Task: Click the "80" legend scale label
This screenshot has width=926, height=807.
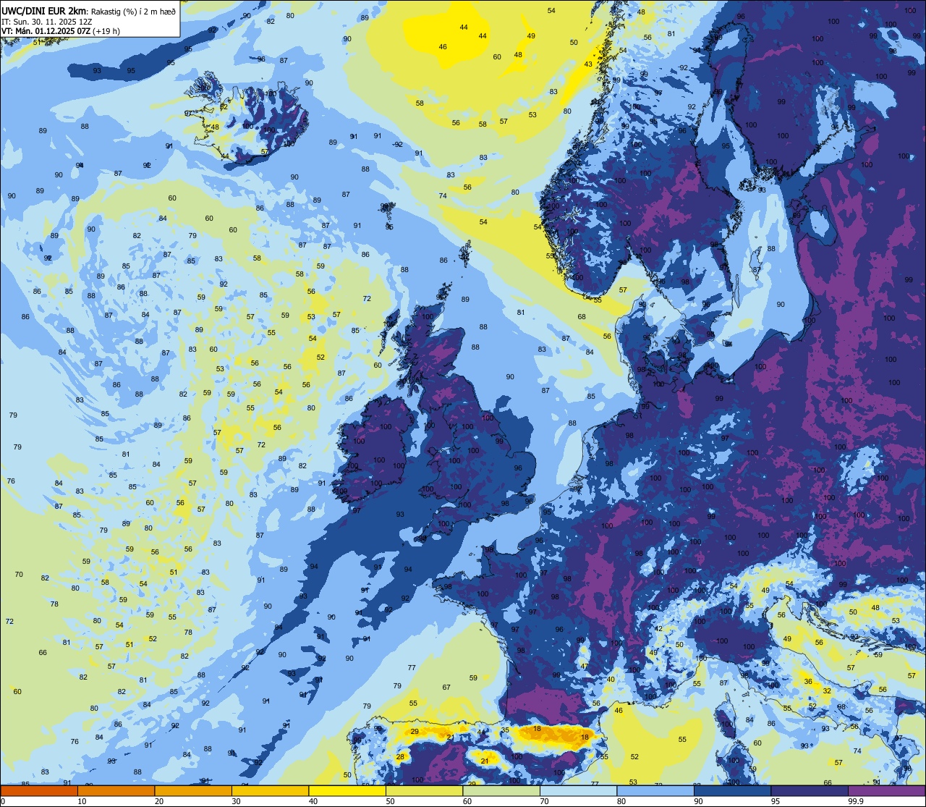Action: 621,801
